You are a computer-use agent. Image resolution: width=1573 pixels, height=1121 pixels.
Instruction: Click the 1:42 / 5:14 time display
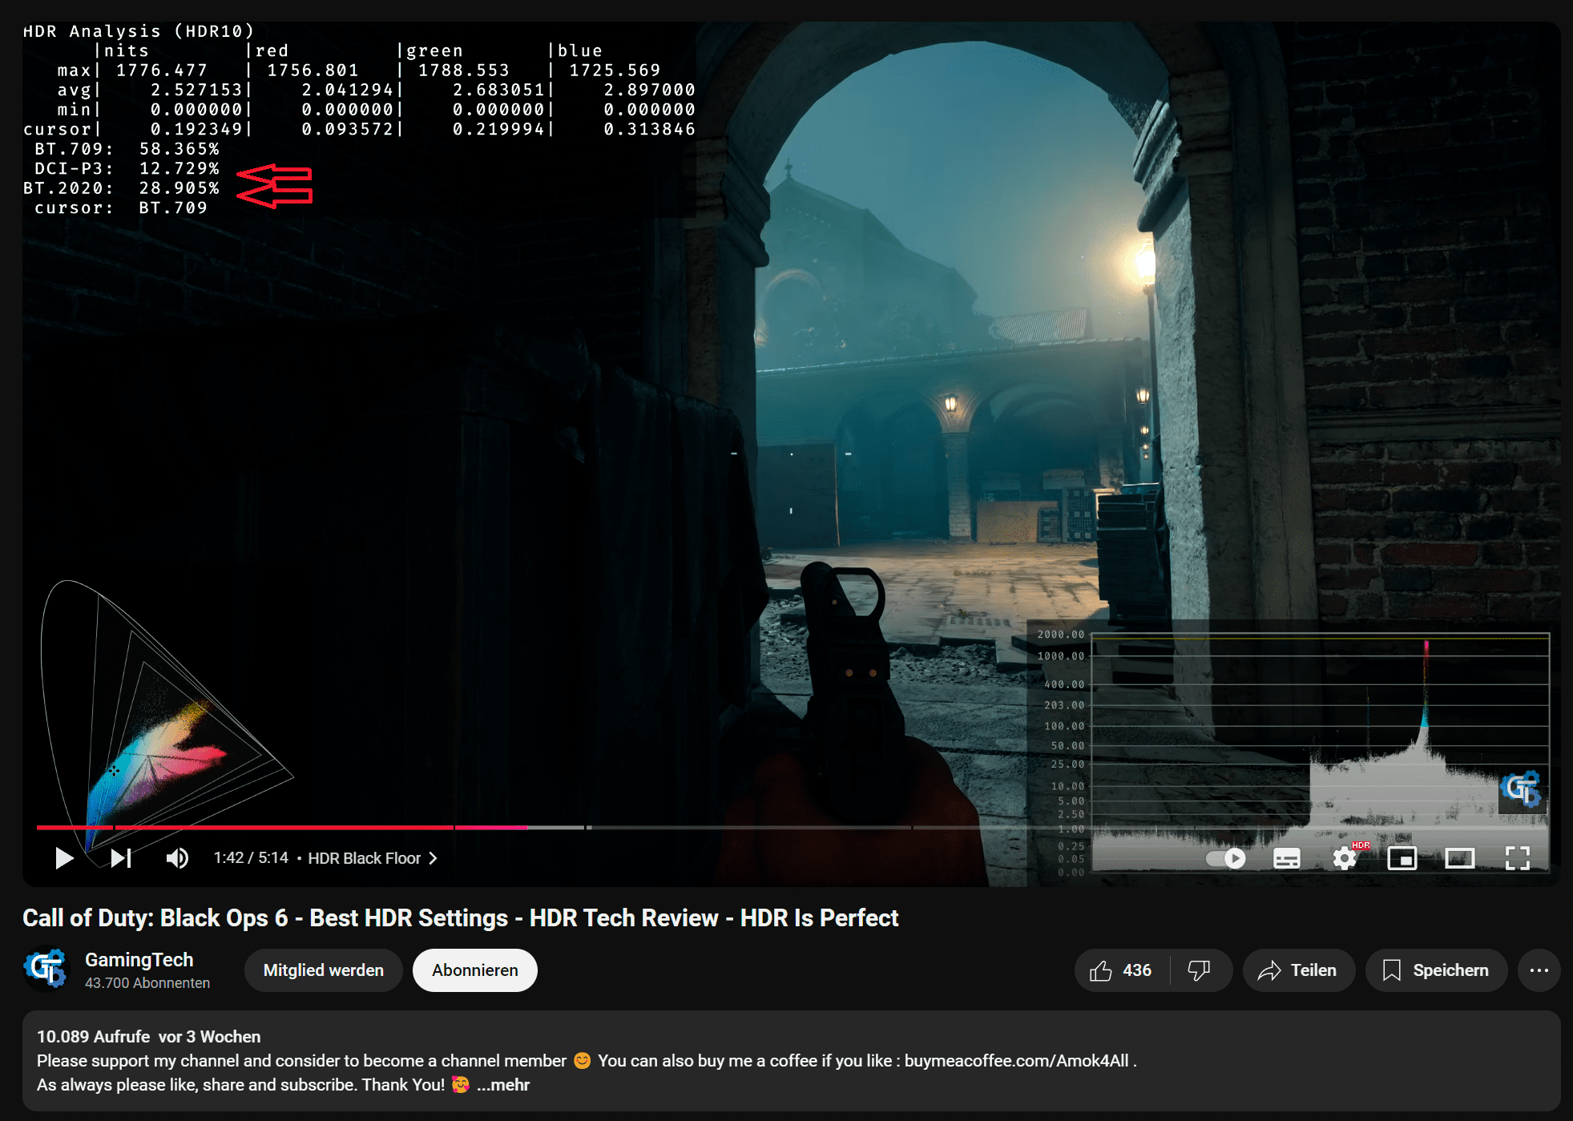[x=251, y=858]
